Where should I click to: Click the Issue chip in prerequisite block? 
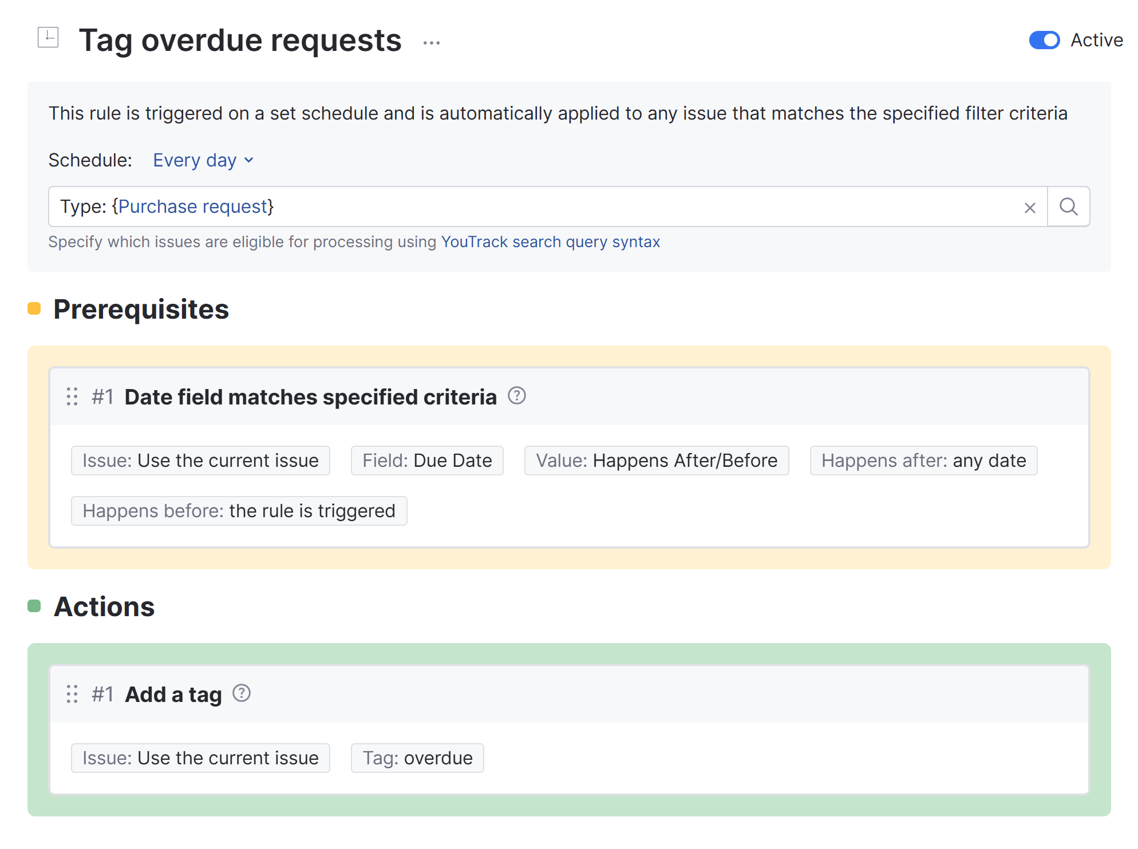coord(200,461)
